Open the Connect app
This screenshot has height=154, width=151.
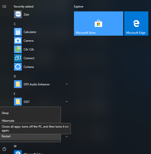18,58
